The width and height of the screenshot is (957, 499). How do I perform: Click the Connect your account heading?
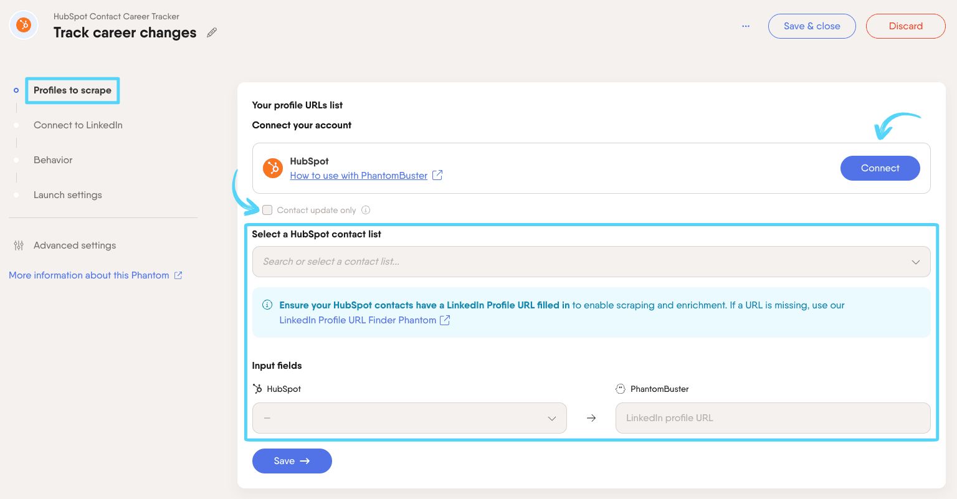pyautogui.click(x=302, y=125)
